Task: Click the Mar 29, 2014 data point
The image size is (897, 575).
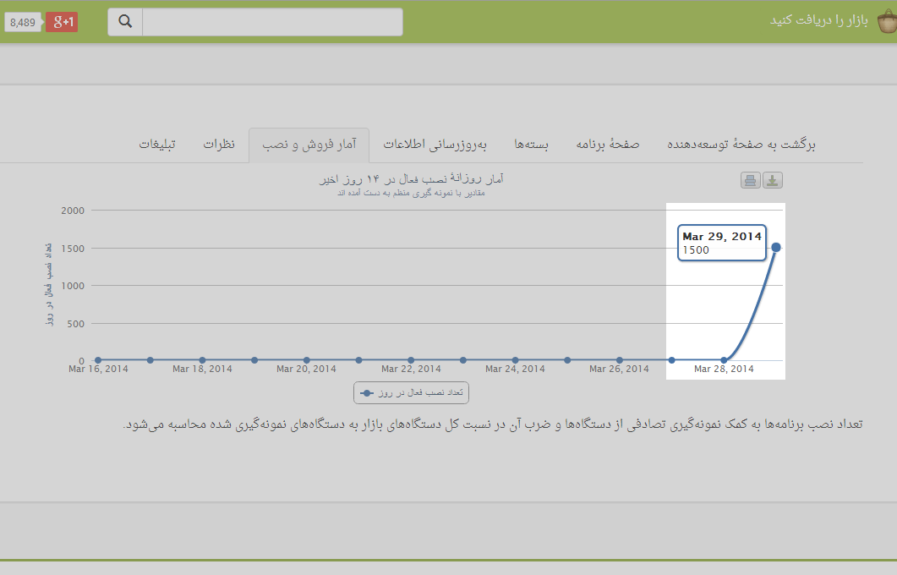Action: (x=776, y=248)
